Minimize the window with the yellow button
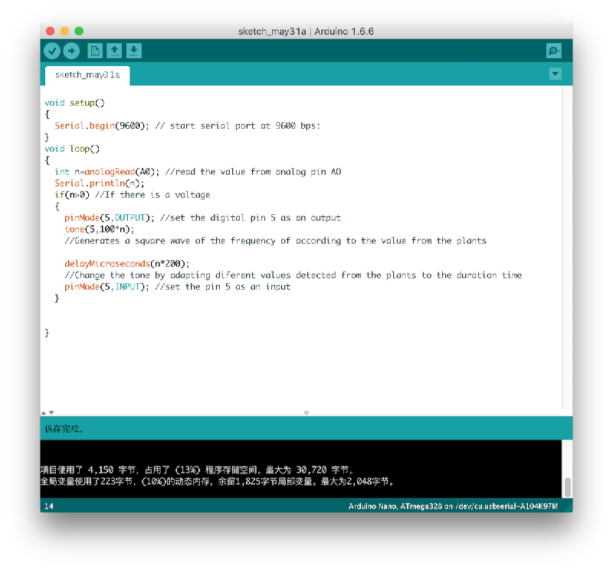 point(64,31)
